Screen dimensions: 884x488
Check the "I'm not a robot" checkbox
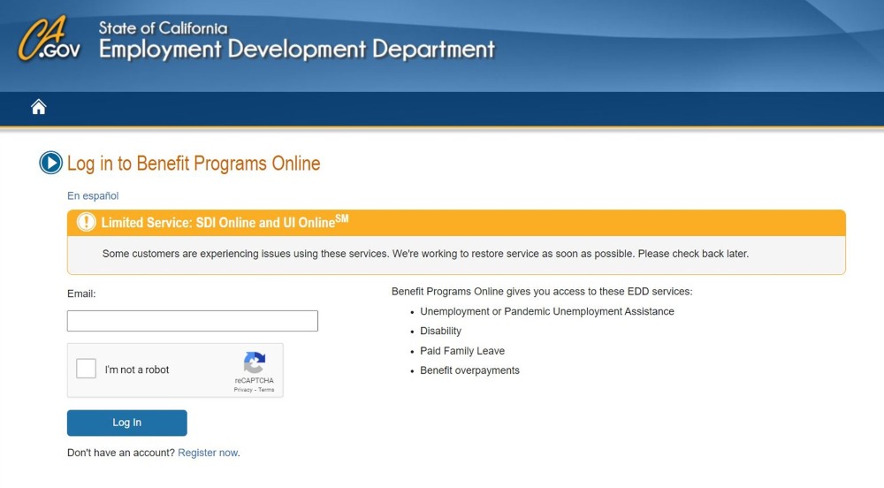tap(87, 370)
